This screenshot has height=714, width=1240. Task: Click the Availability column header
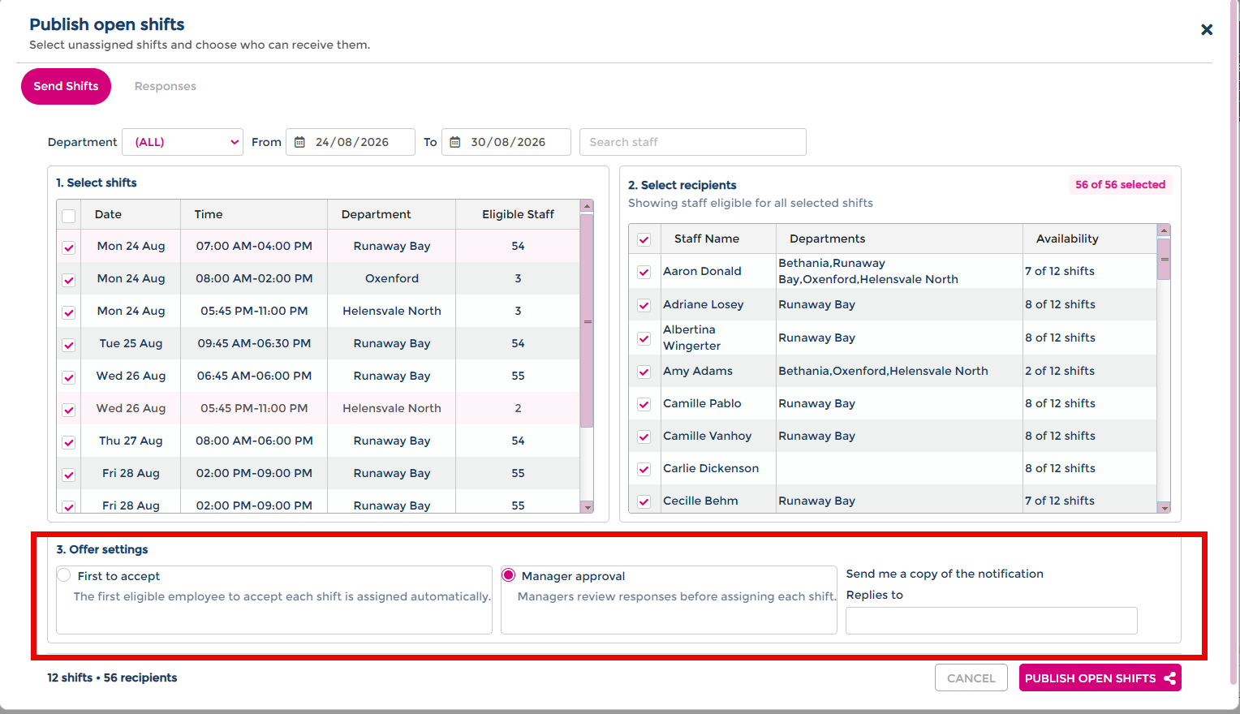pyautogui.click(x=1067, y=239)
